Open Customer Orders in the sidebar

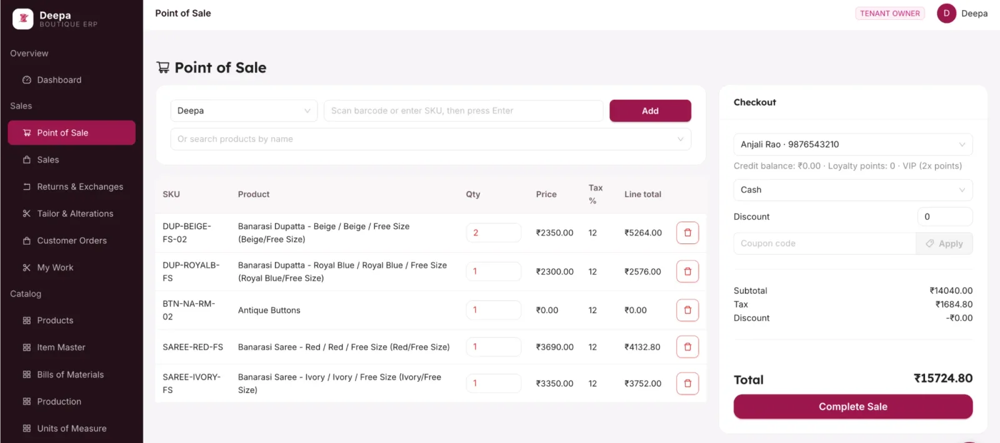(71, 240)
